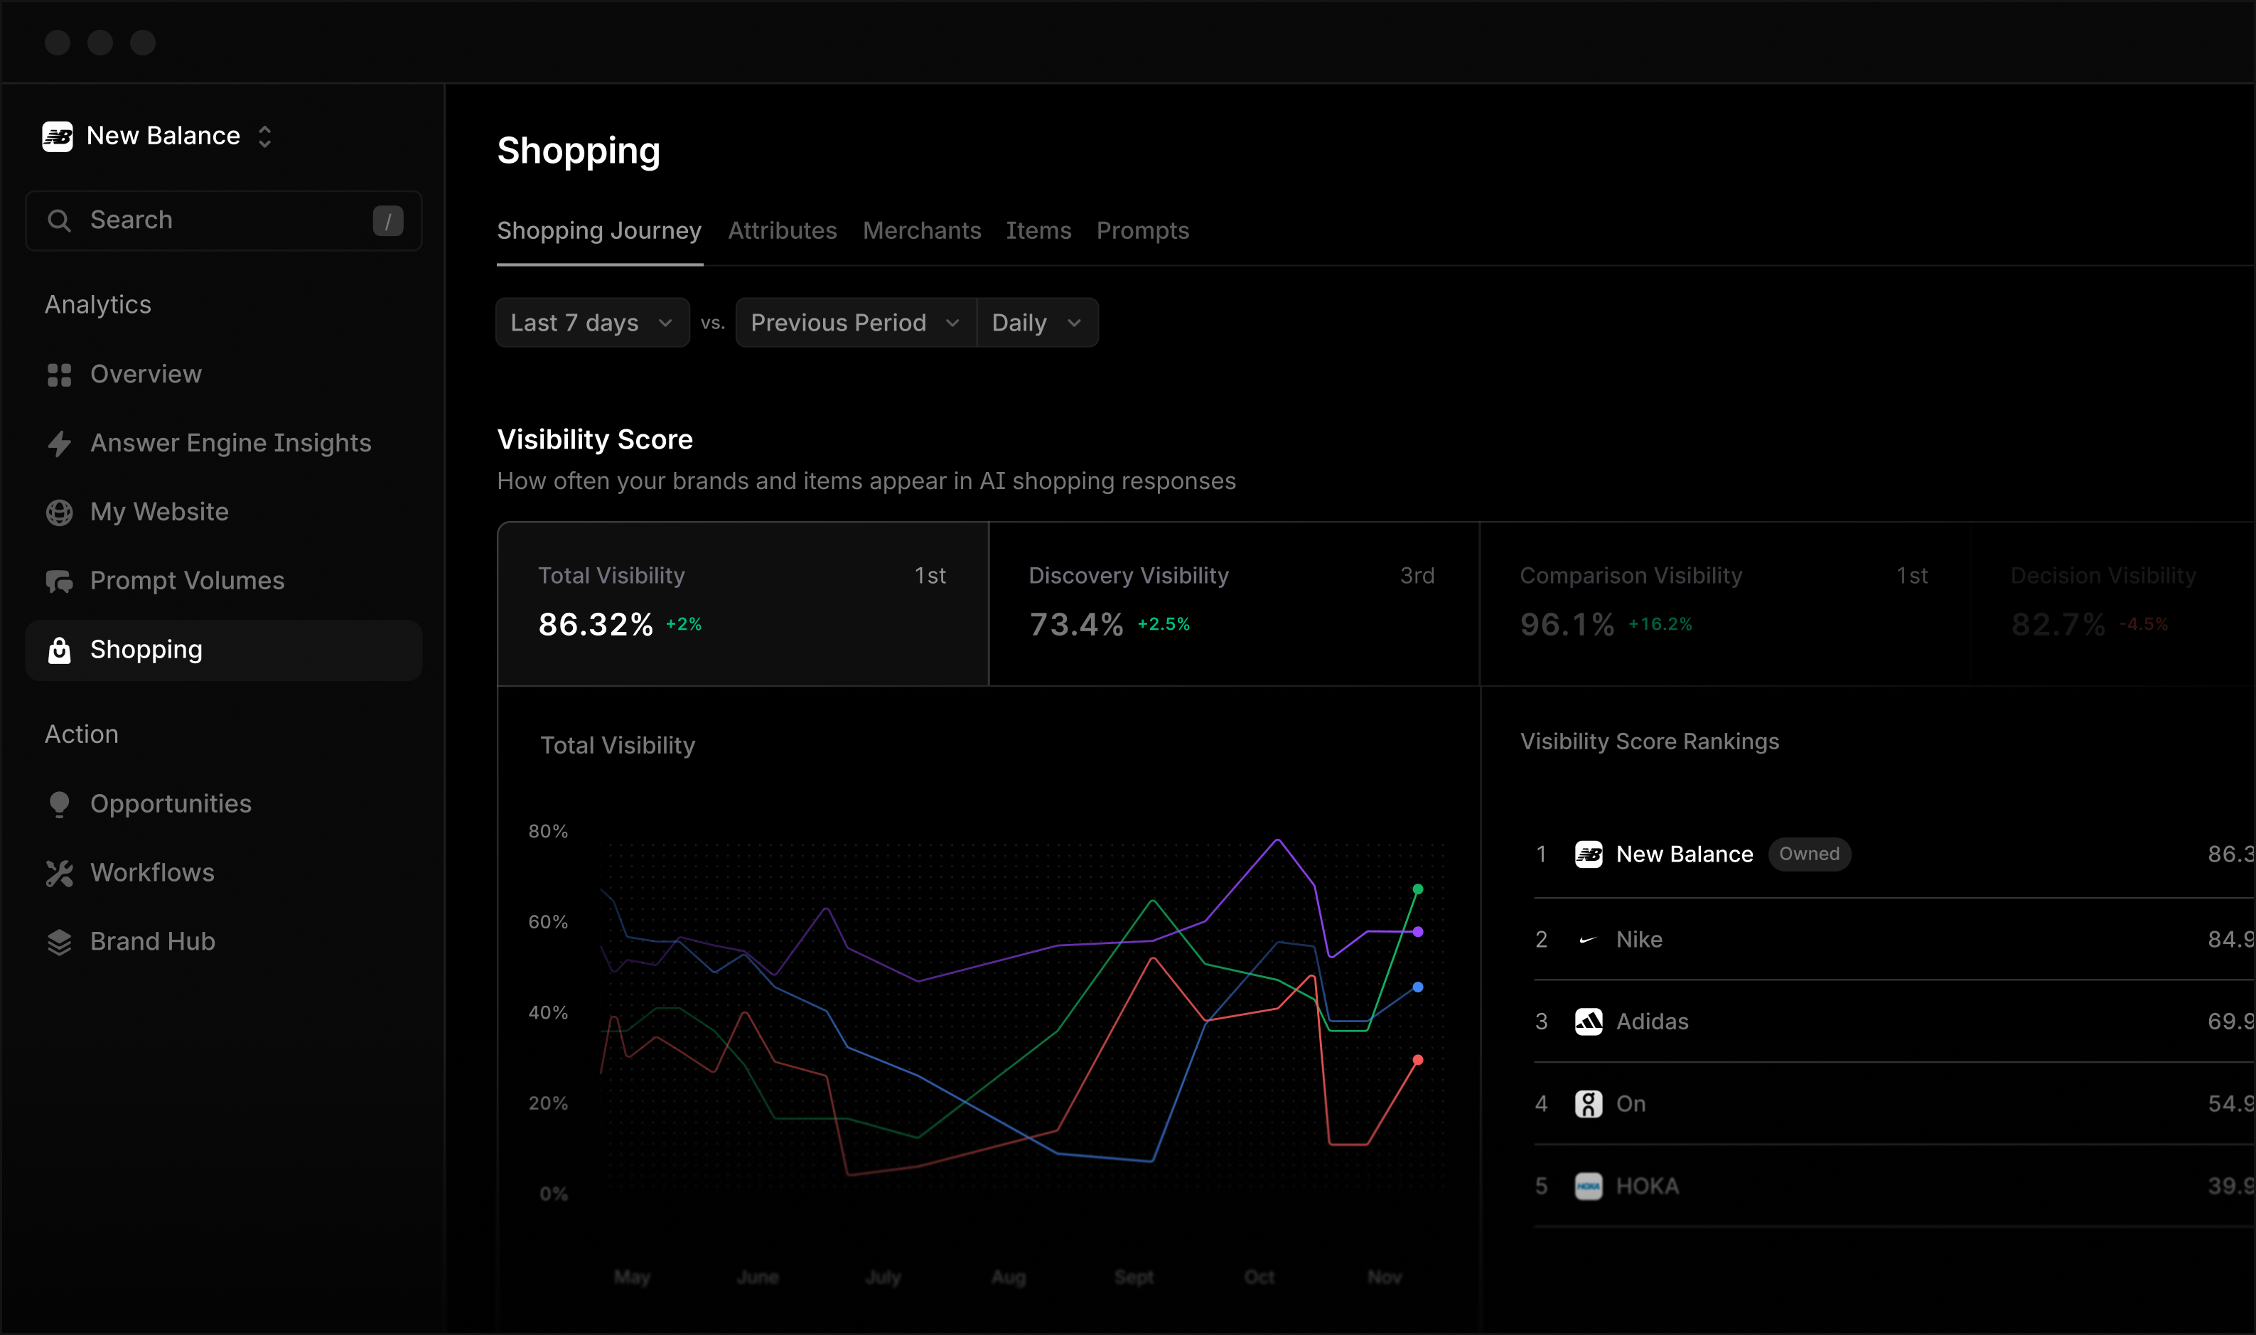The width and height of the screenshot is (2256, 1335).
Task: Open the Last 7 days date range selector
Action: click(x=592, y=322)
